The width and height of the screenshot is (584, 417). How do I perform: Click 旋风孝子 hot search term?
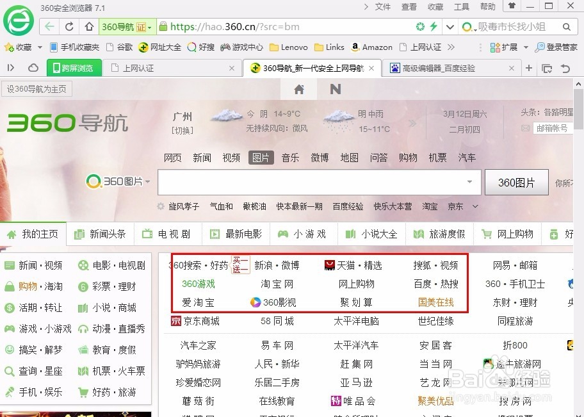click(x=184, y=206)
